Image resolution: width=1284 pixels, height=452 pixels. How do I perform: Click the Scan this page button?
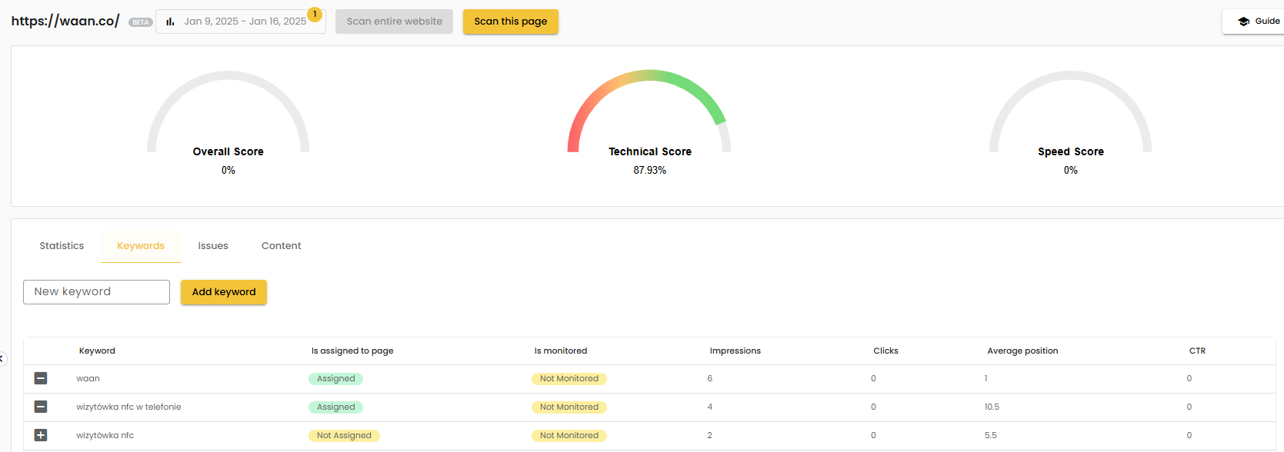pos(511,22)
